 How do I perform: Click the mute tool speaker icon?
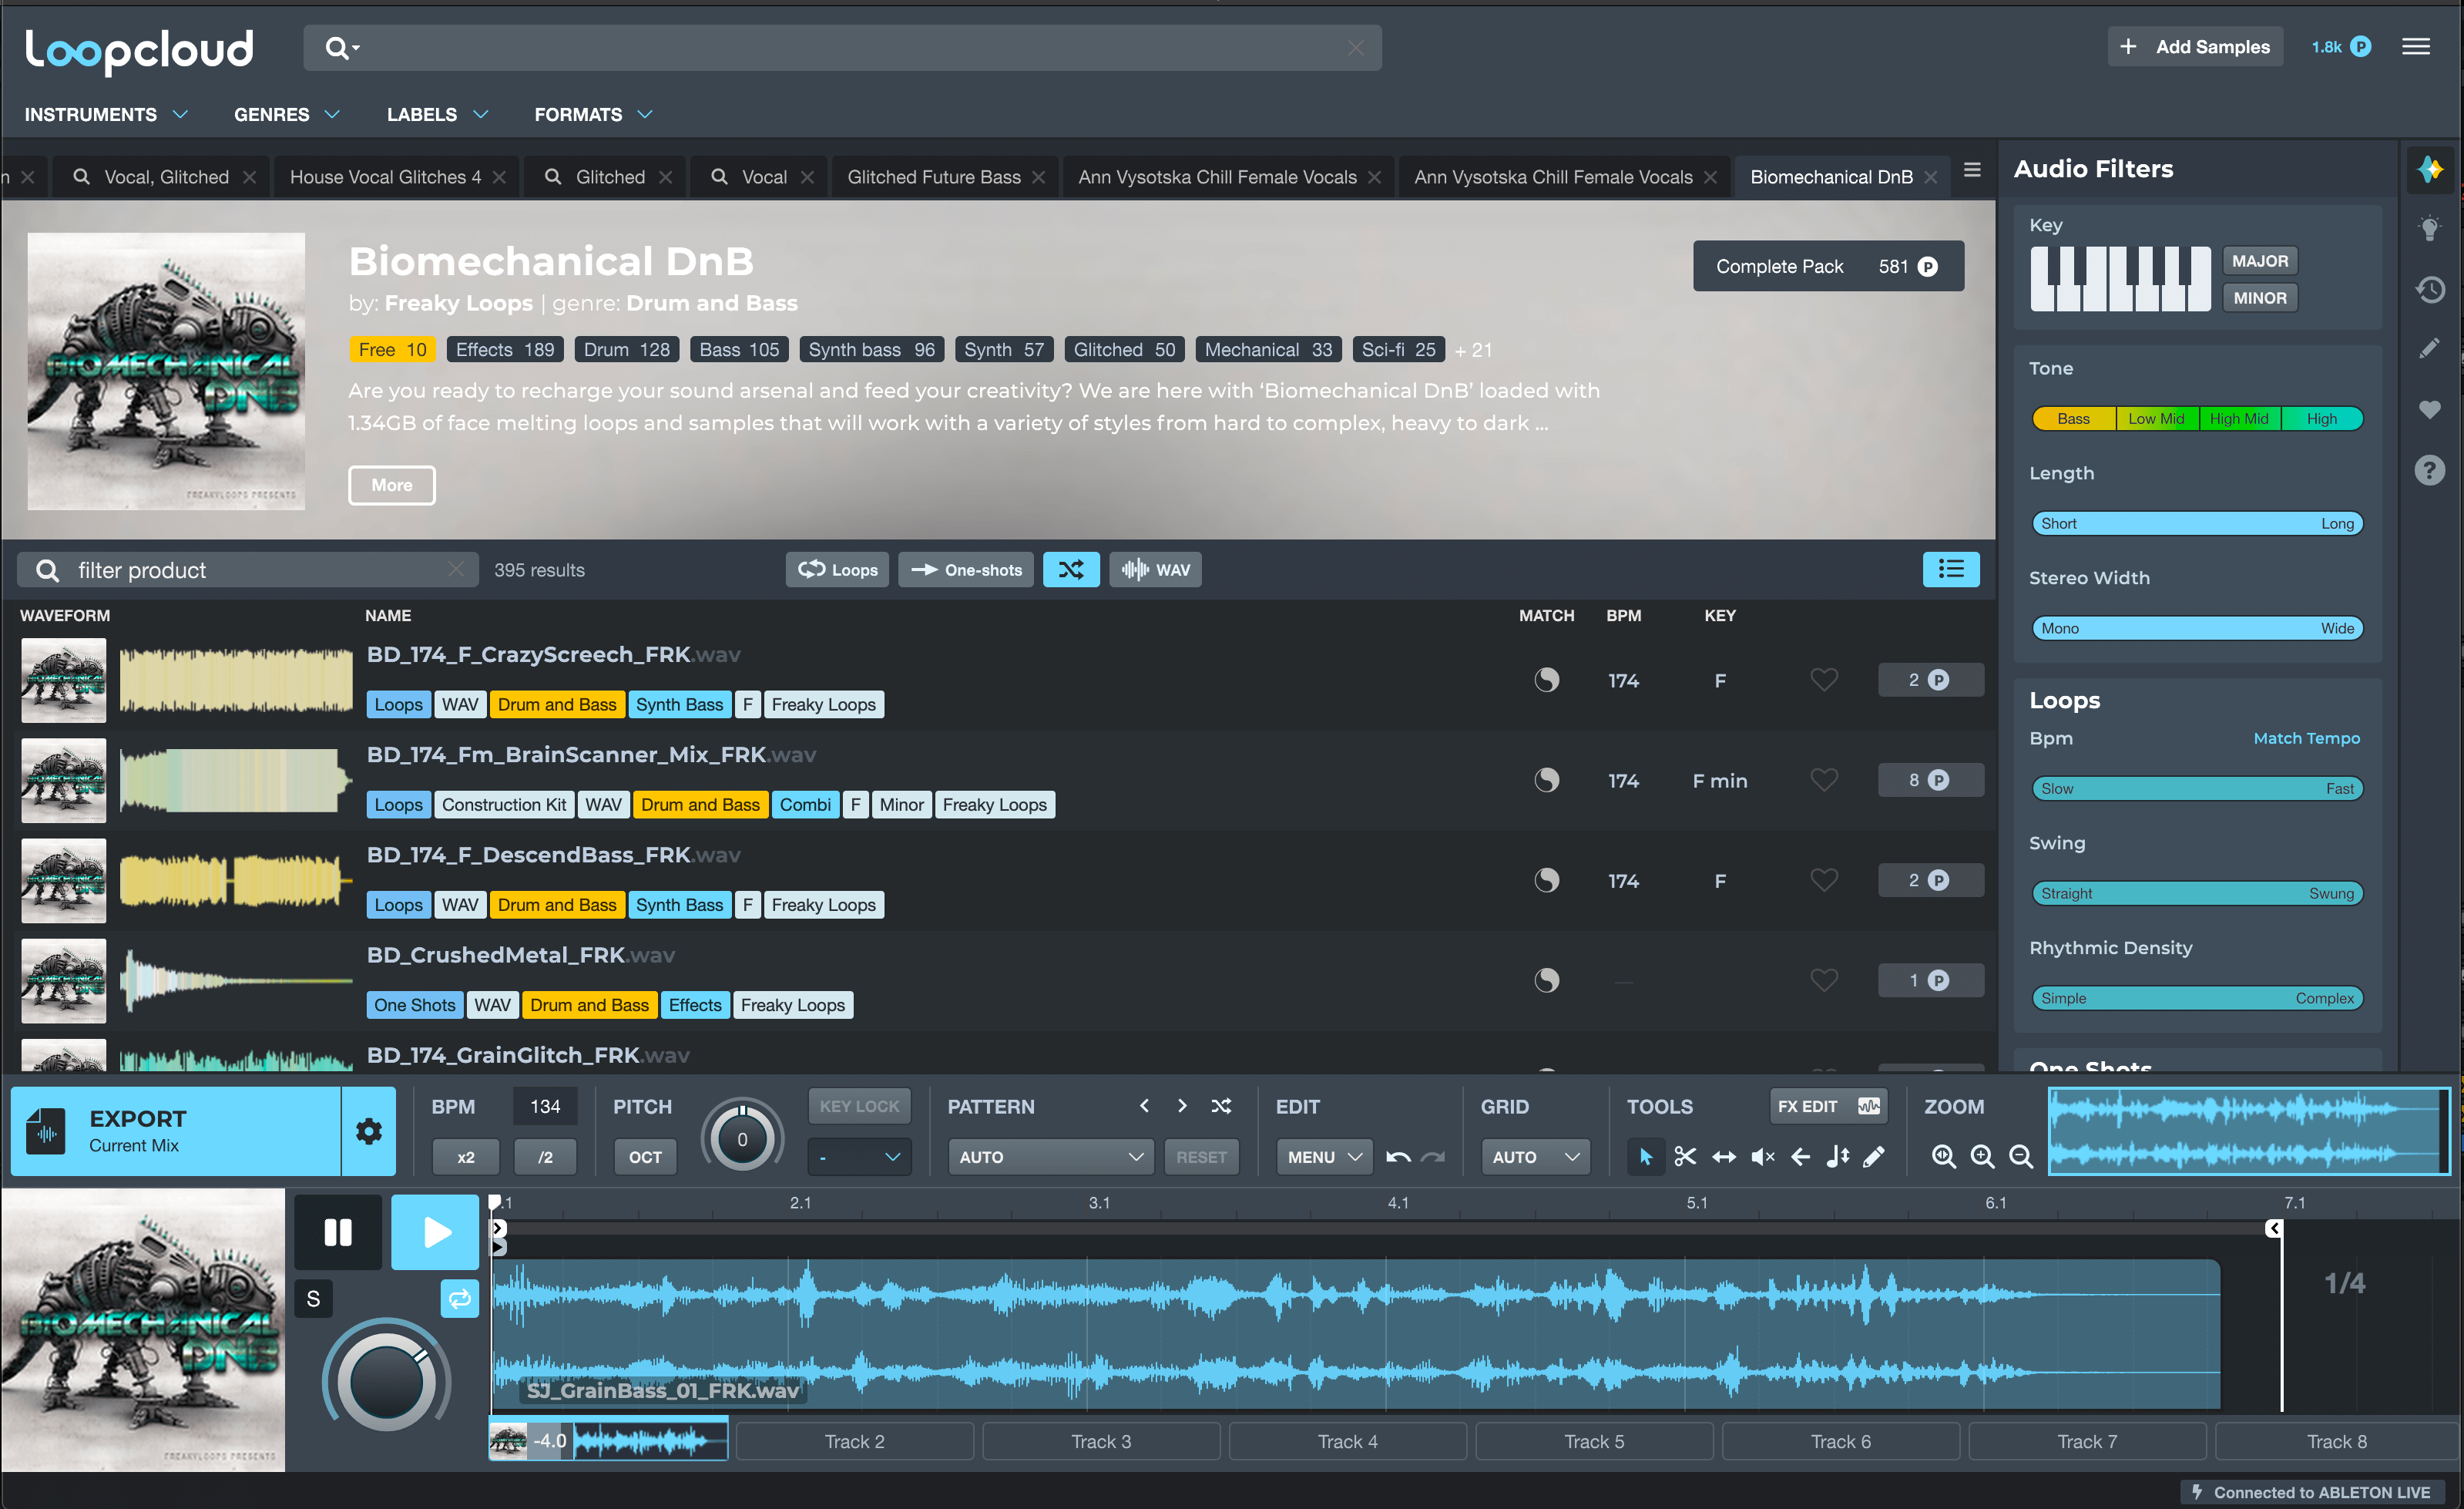1762,1157
